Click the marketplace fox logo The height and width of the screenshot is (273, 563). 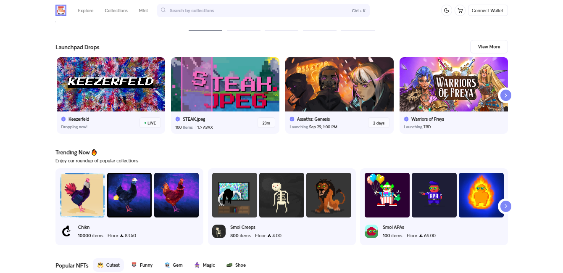(61, 11)
